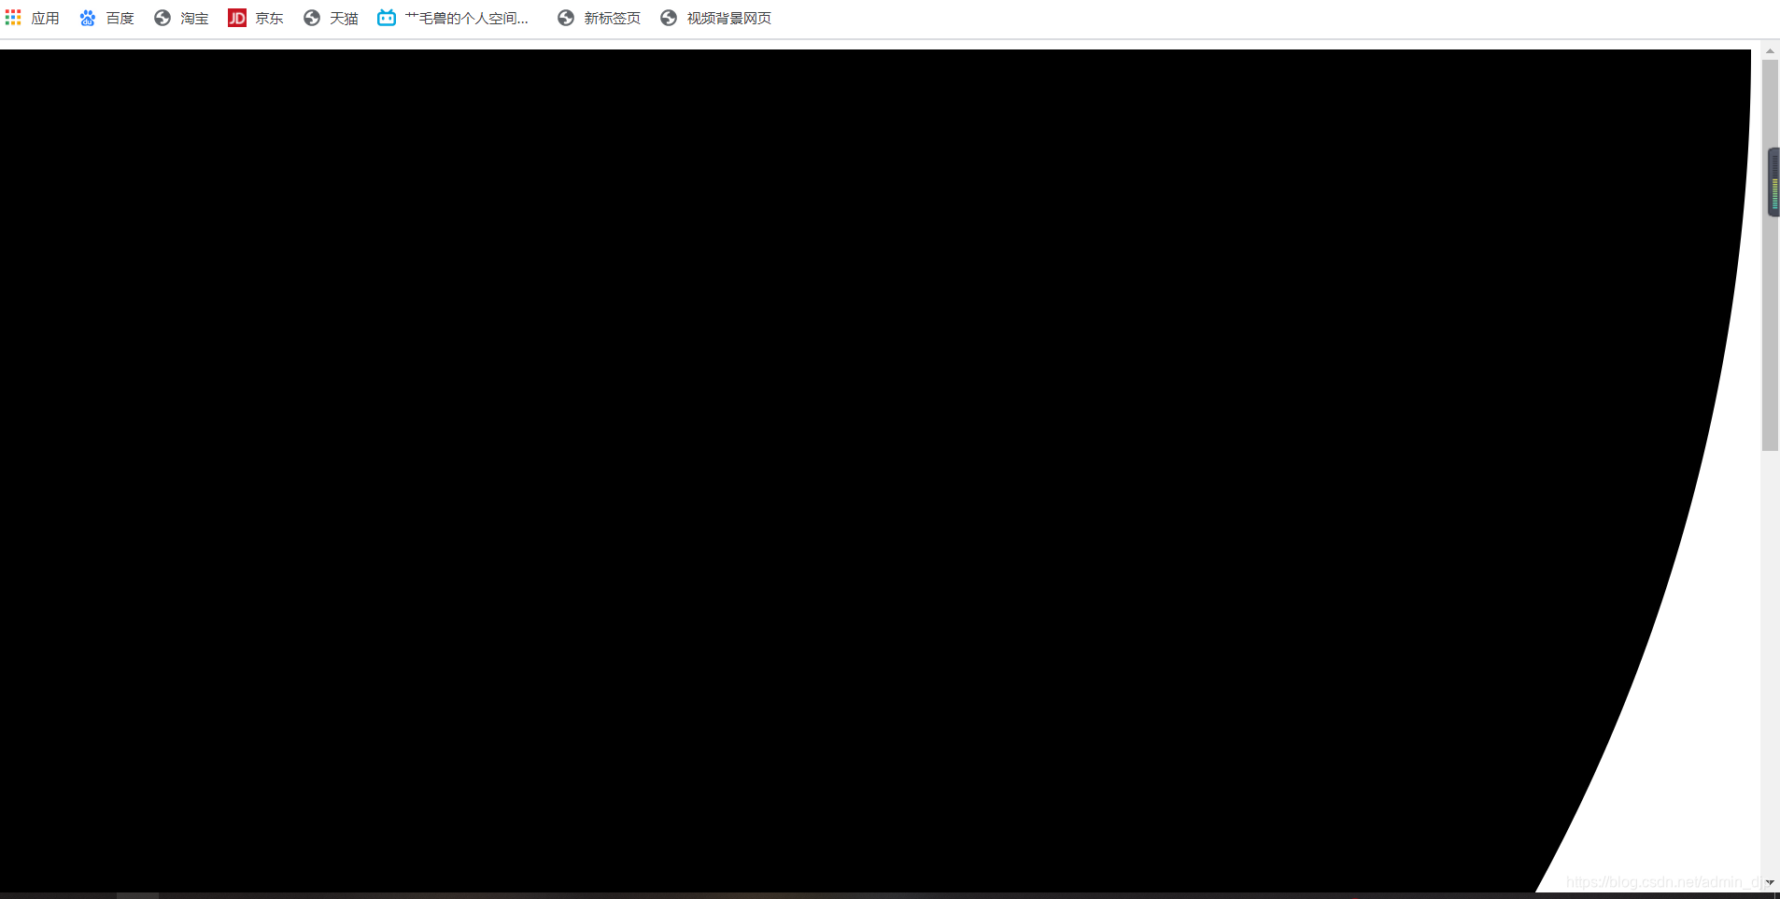
Task: Click the globe icon beside 淘宝
Action: [162, 18]
